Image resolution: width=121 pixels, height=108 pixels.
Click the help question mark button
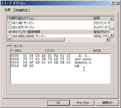click(x=113, y=3)
